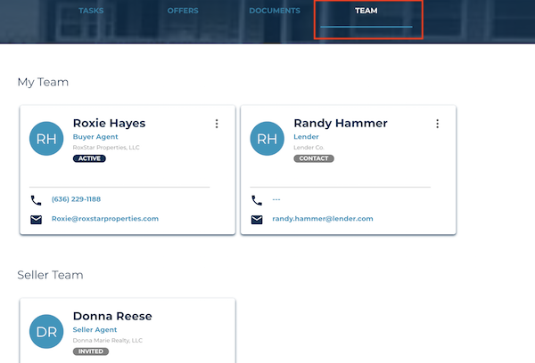Screen dimensions: 535x363
Task: Select the name Randy Hammer
Action: (x=341, y=123)
